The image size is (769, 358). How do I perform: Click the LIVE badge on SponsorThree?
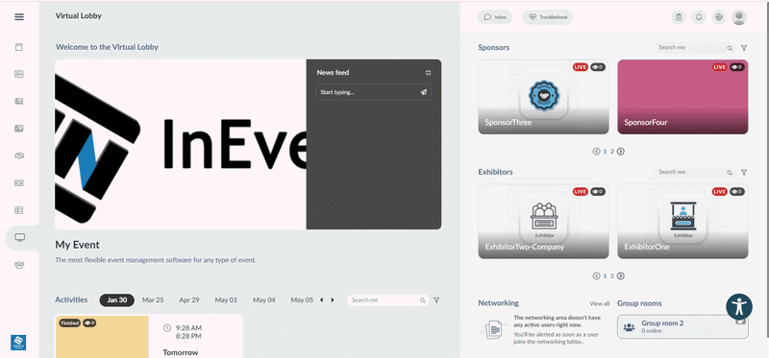581,67
